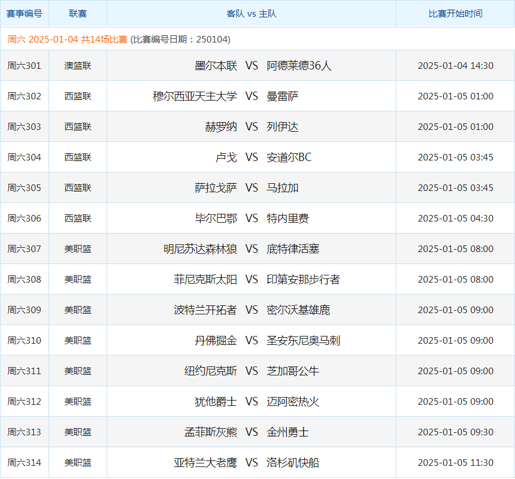This screenshot has width=515, height=479.
Task: Select match number 周六301
Action: (25, 66)
